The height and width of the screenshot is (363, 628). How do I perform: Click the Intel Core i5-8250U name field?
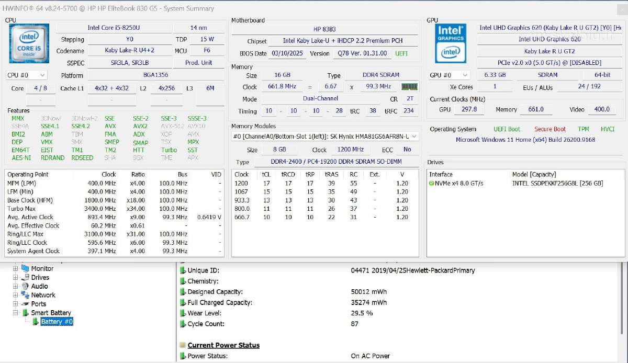coord(114,28)
